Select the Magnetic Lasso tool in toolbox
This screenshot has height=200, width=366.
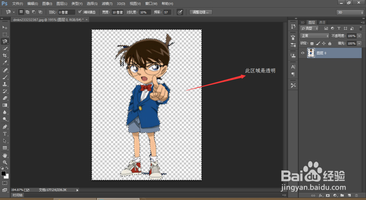5,41
